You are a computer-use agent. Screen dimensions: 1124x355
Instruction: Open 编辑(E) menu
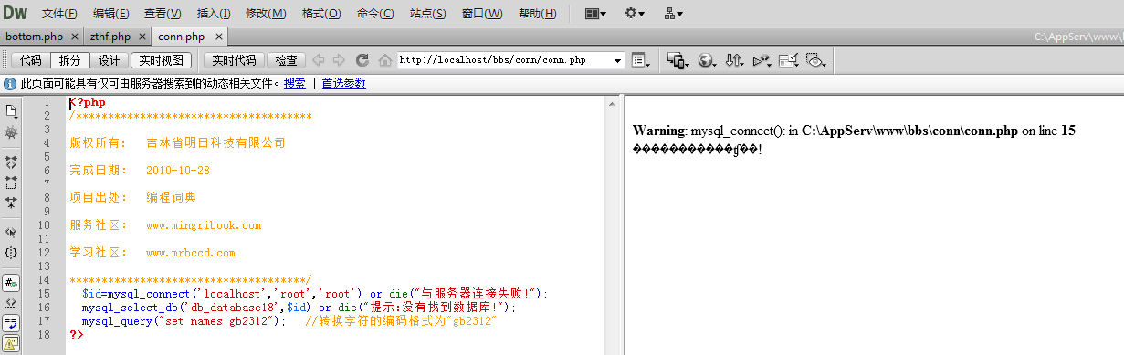point(110,14)
